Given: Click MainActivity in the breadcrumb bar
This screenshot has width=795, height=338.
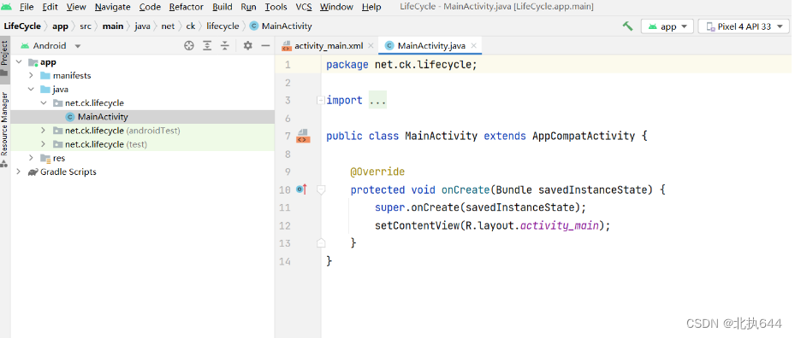Looking at the screenshot, I should click(281, 26).
